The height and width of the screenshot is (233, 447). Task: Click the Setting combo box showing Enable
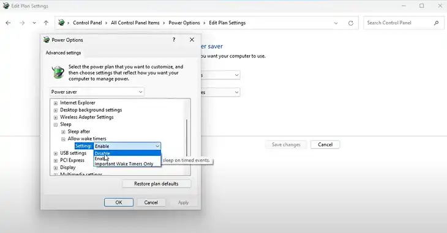point(127,146)
